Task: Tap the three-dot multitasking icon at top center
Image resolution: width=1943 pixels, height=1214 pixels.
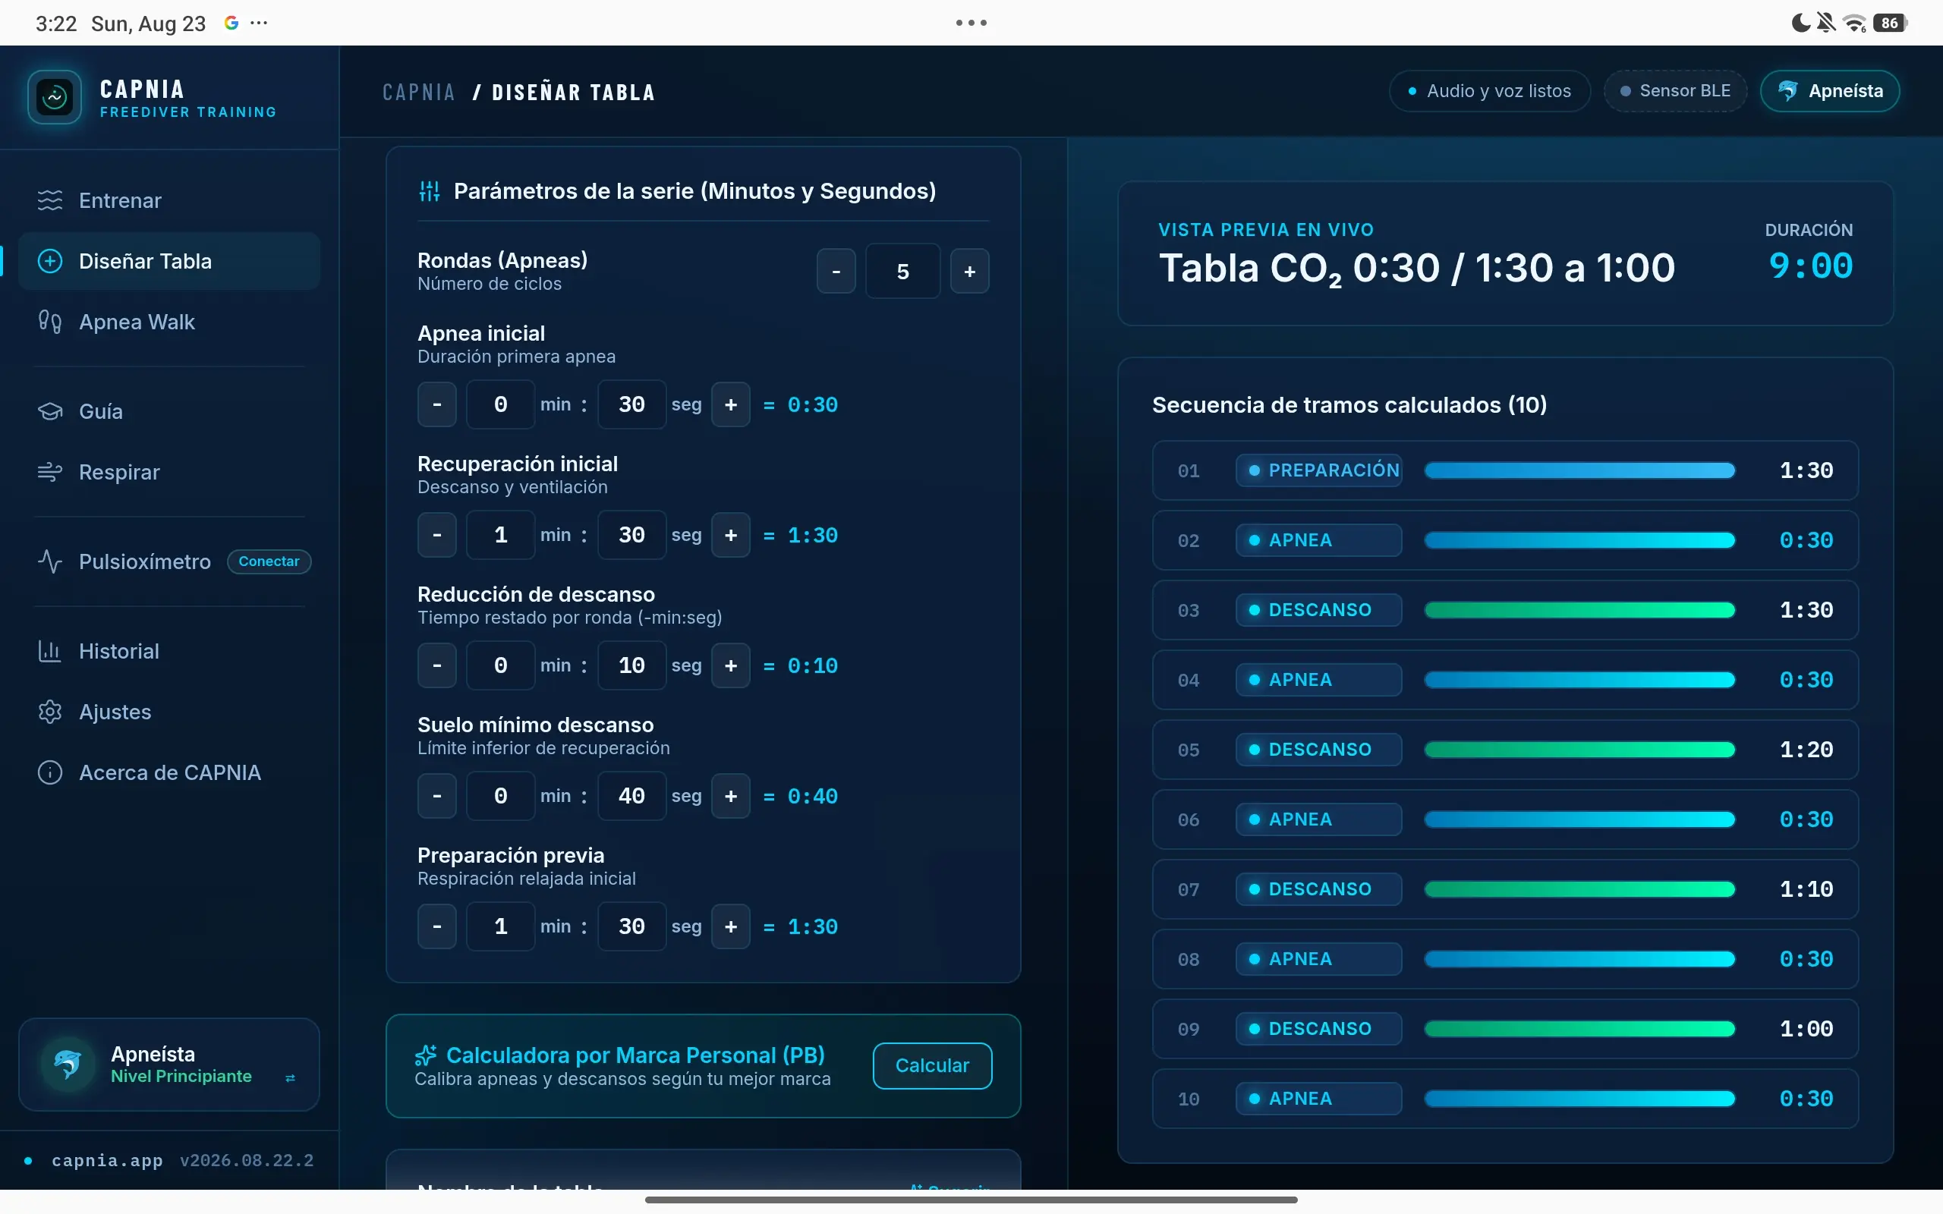Action: click(971, 23)
